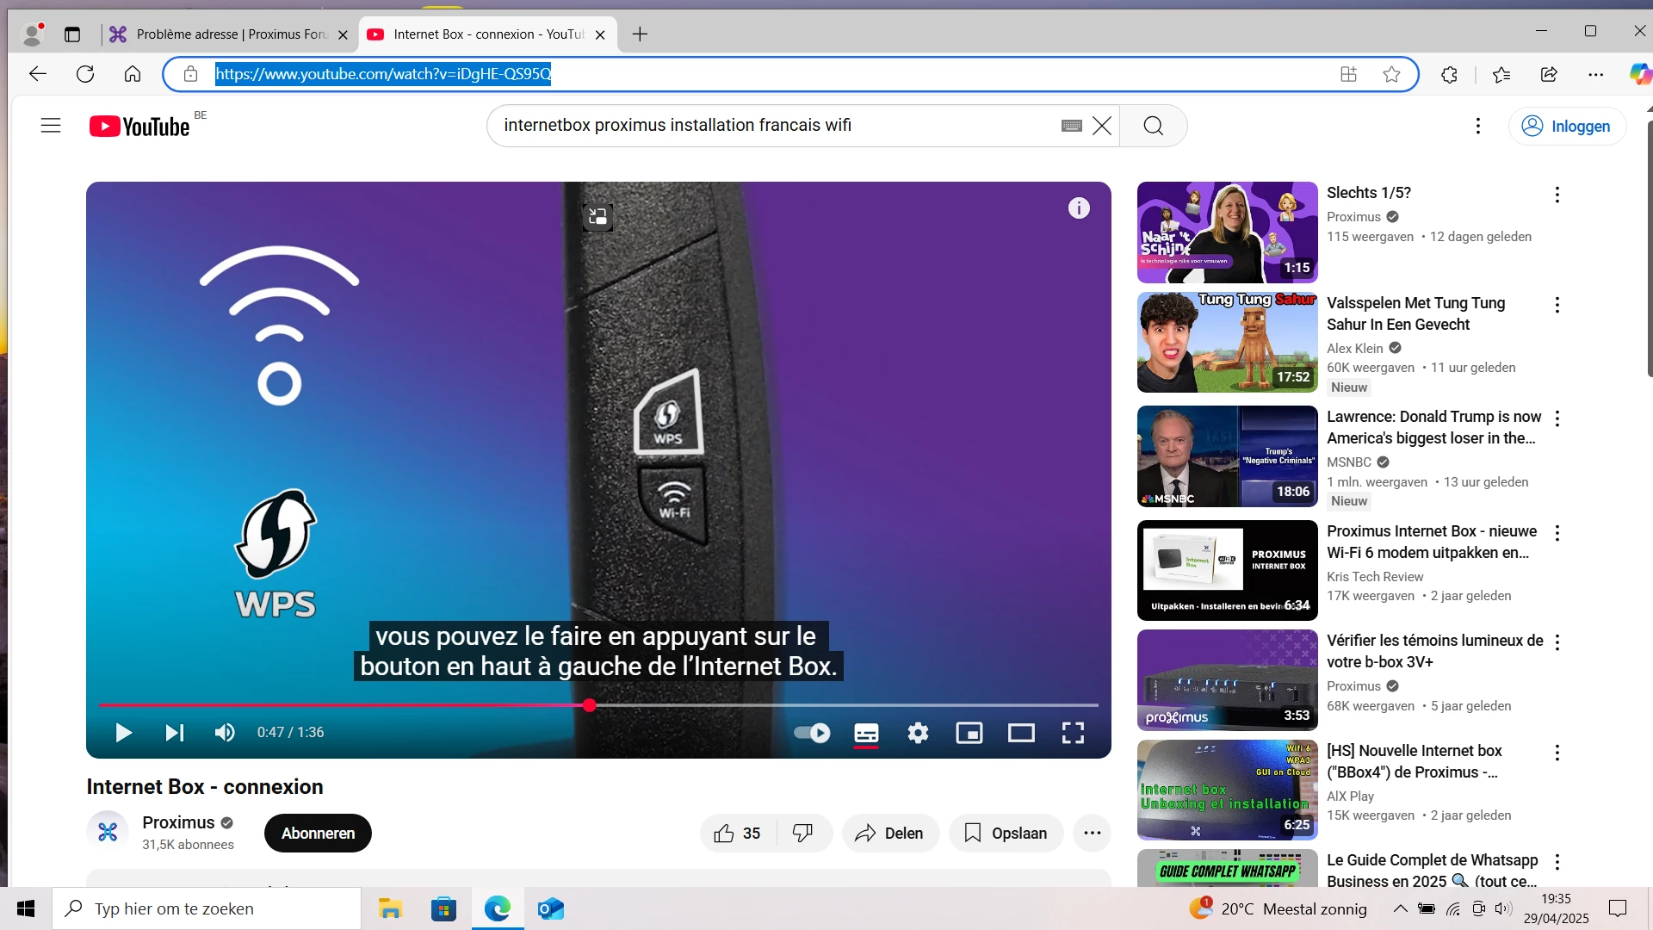
Task: Click the video info card icon
Action: 1079,208
